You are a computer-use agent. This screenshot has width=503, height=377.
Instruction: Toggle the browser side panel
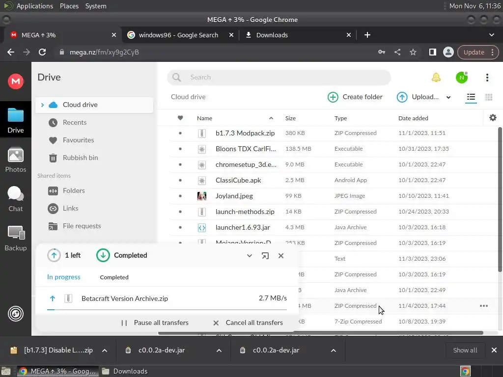[x=432, y=52]
